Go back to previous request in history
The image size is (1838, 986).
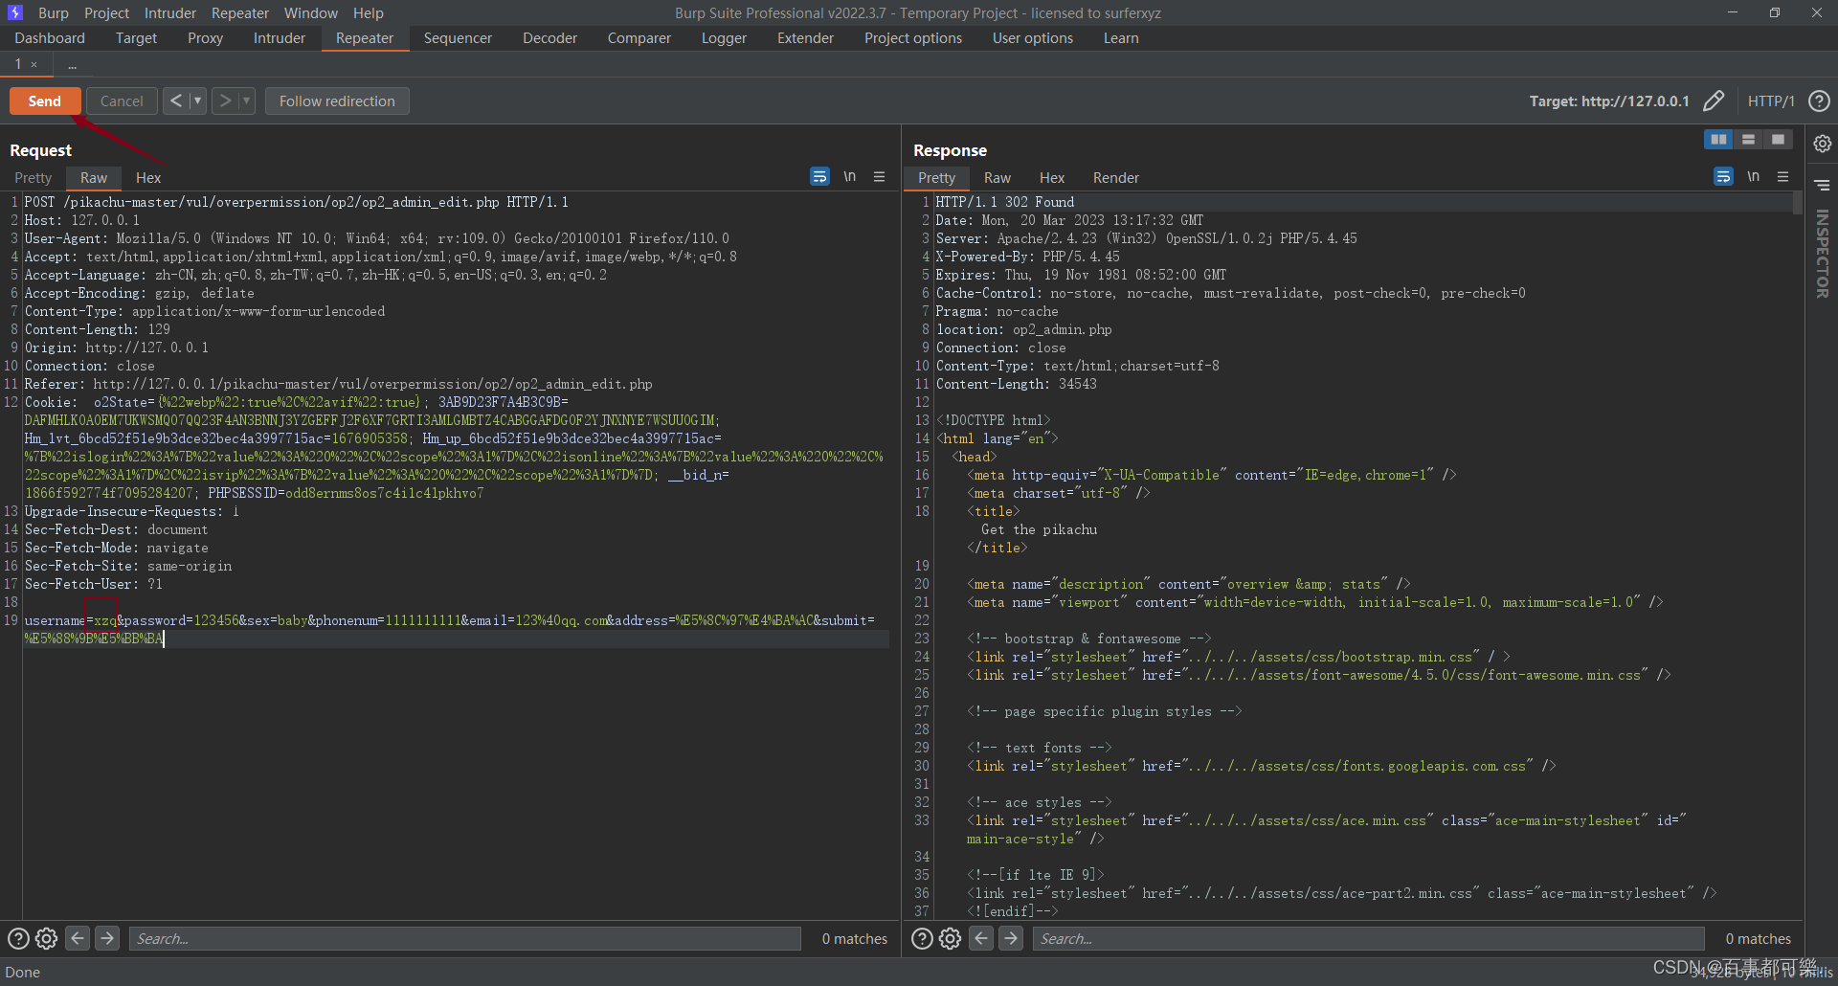click(176, 101)
